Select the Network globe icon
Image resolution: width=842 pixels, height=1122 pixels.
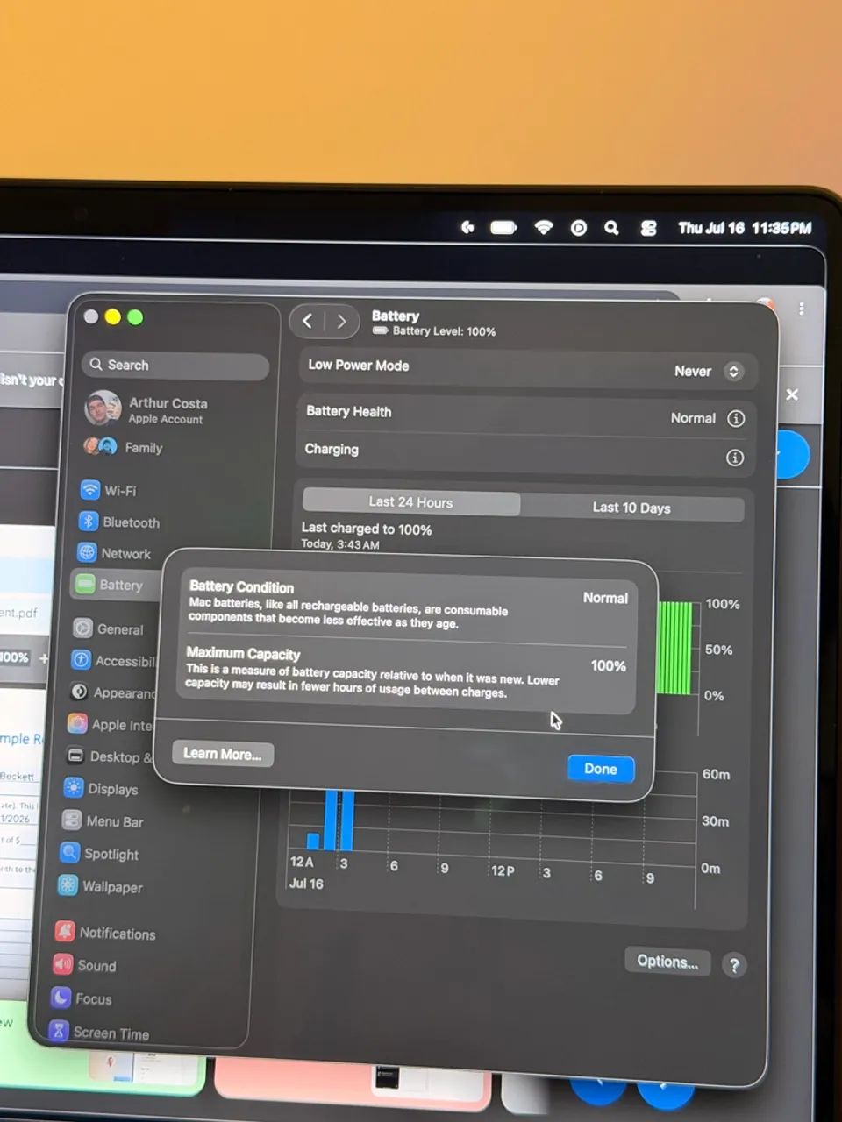[x=86, y=552]
